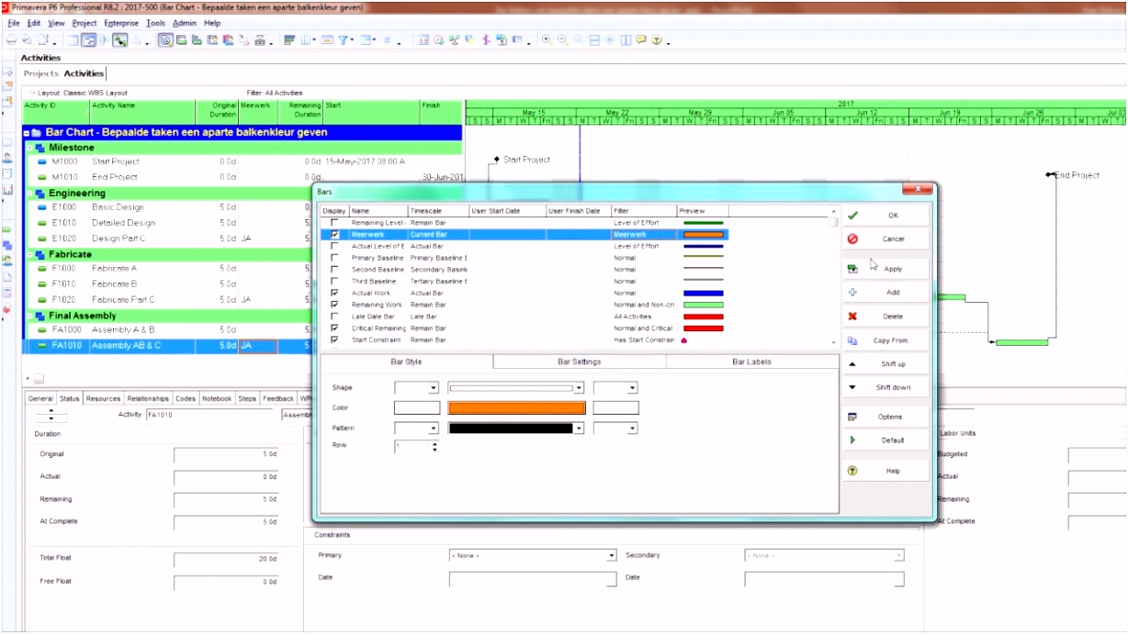
Task: Open the Enterprise menu
Action: pyautogui.click(x=121, y=23)
